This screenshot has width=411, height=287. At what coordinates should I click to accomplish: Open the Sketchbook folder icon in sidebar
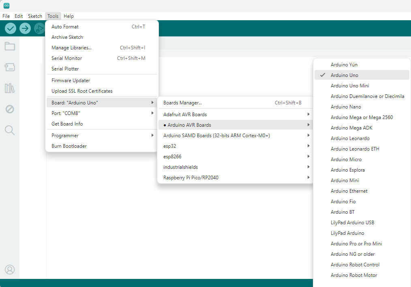point(10,47)
